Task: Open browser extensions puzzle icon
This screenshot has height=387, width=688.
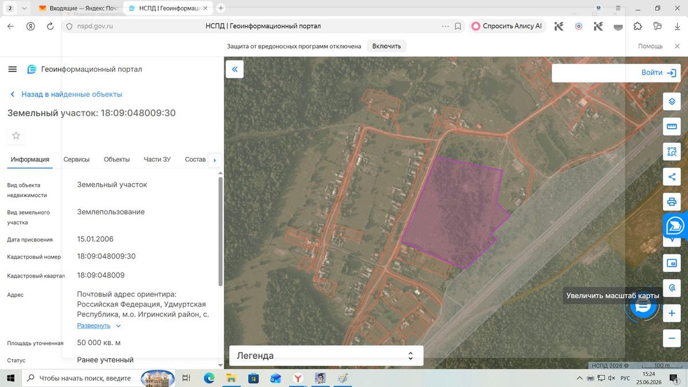Action: [x=638, y=26]
